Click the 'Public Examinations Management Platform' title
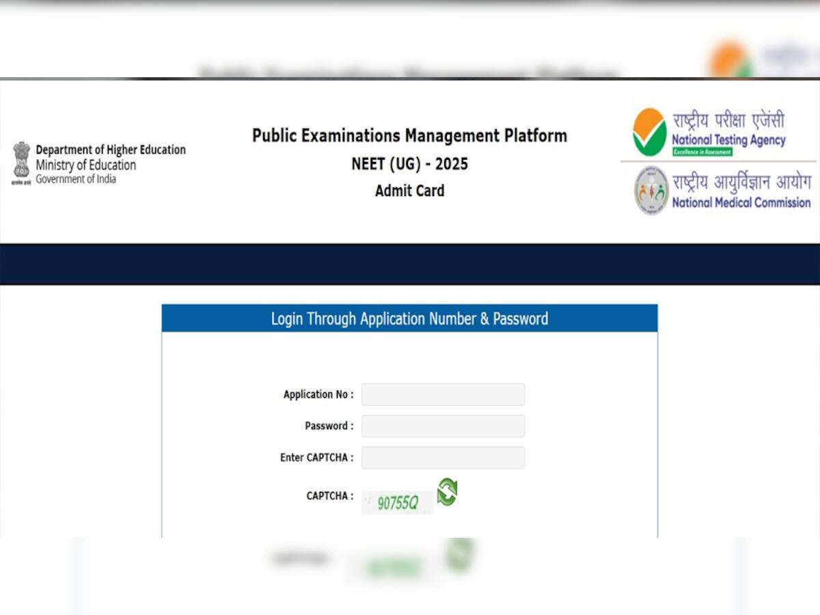The width and height of the screenshot is (820, 615). point(409,136)
